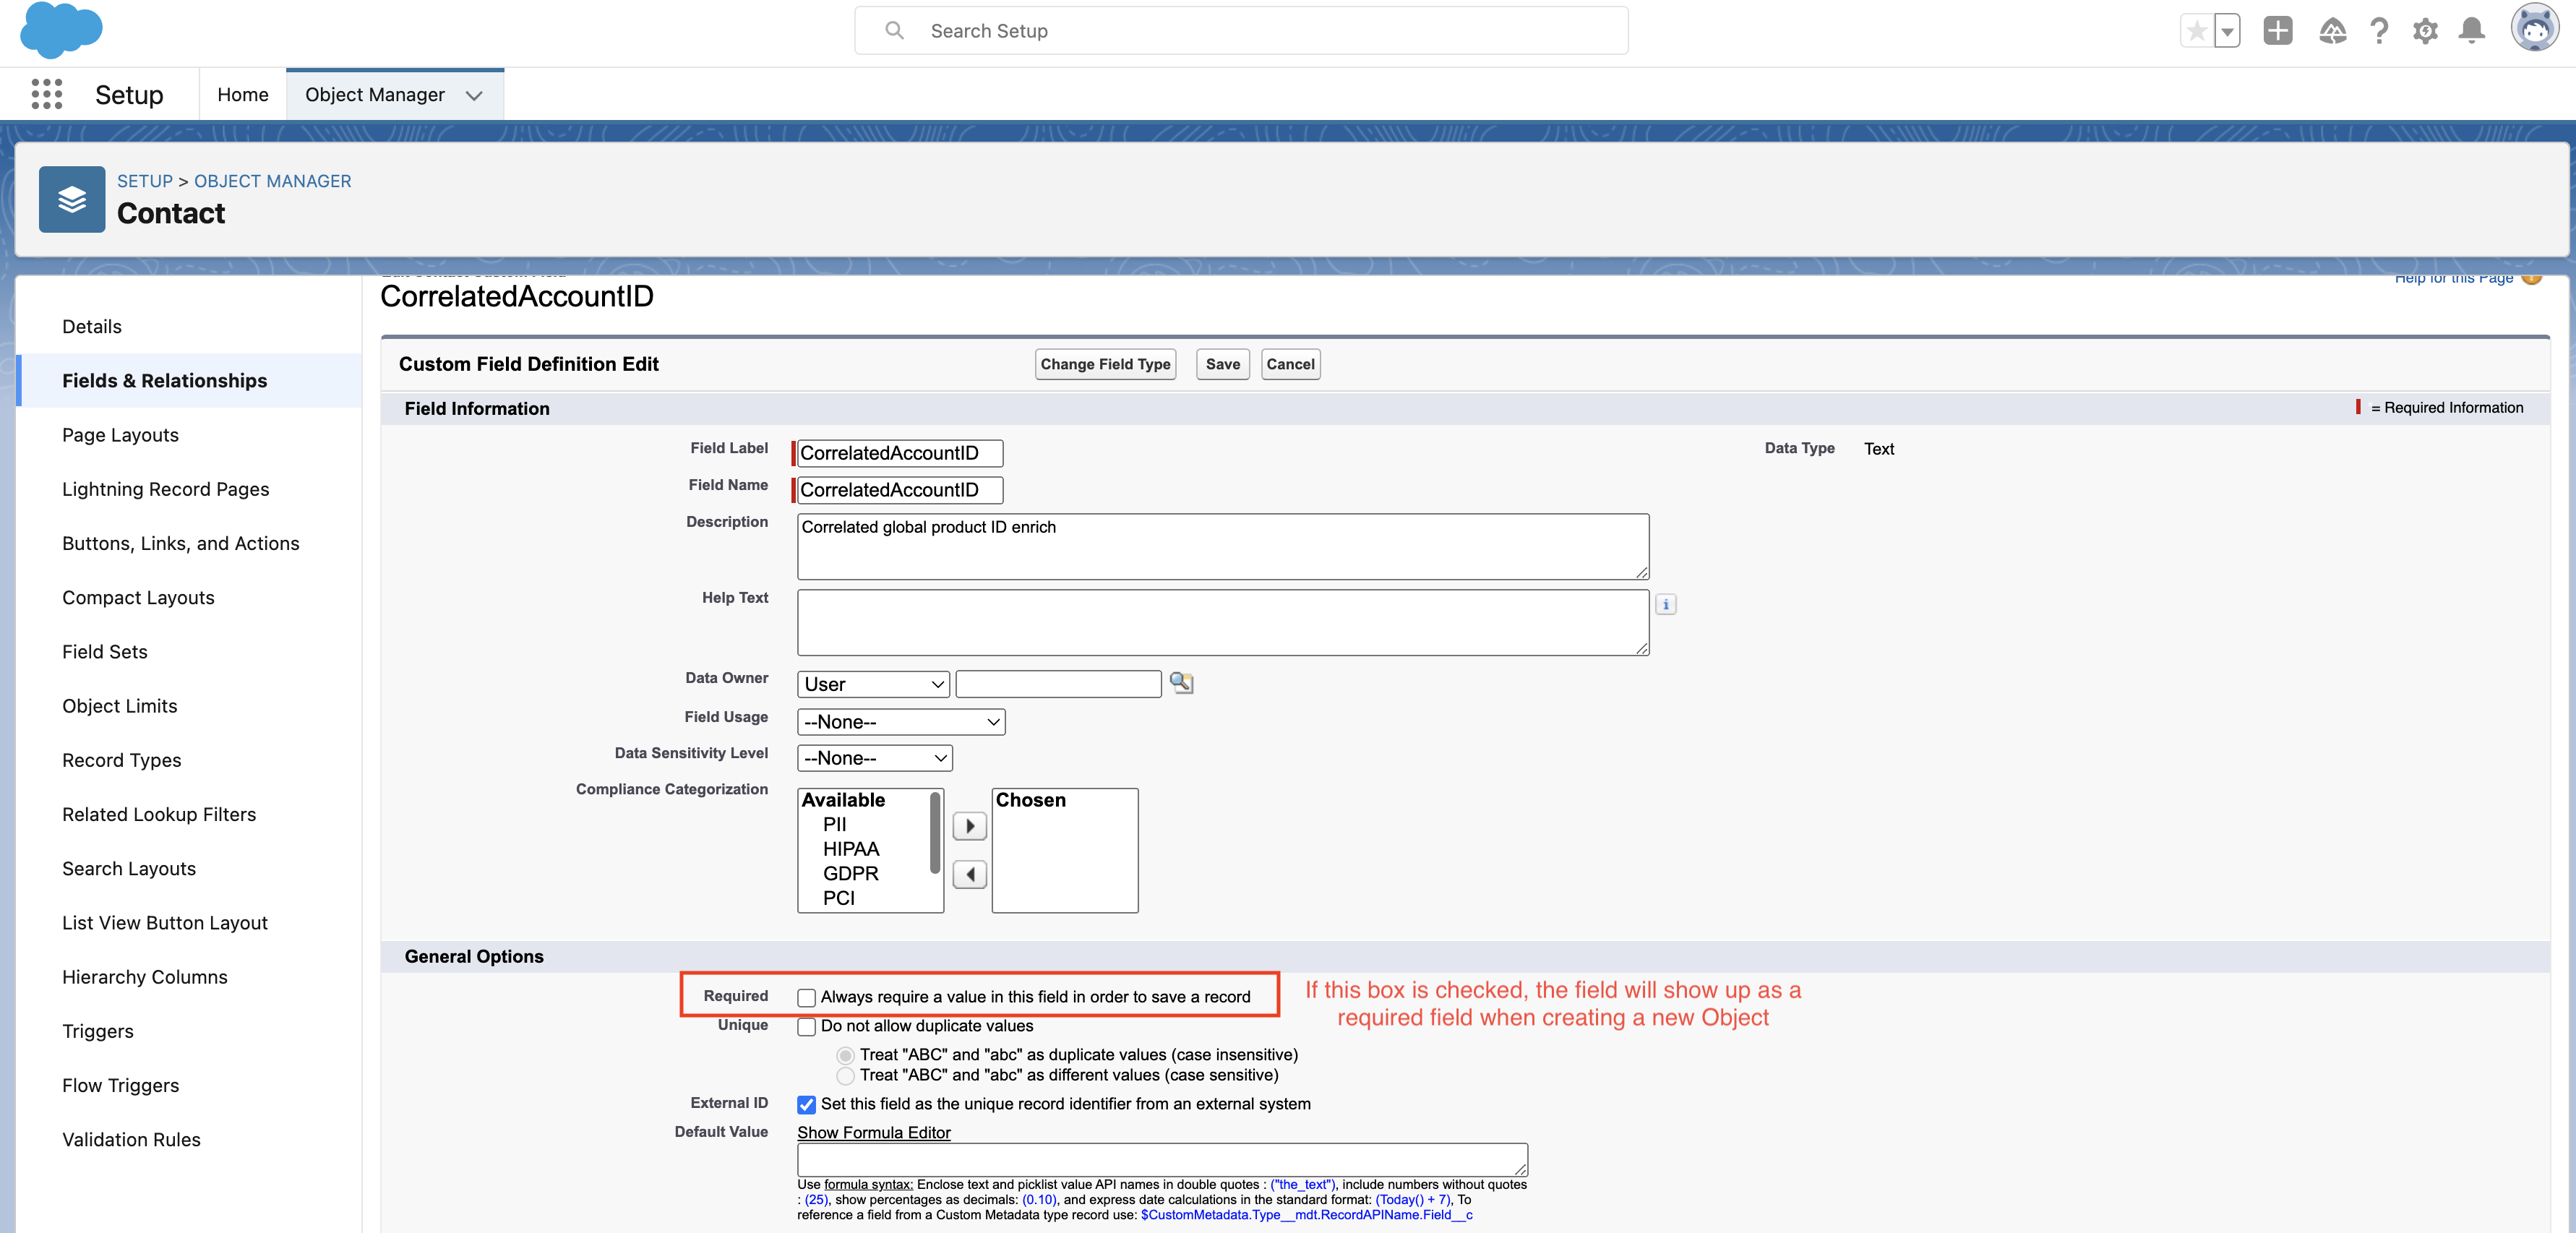Open the favorites list dropdown arrow
Screen dimensions: 2576x1233
(2227, 31)
